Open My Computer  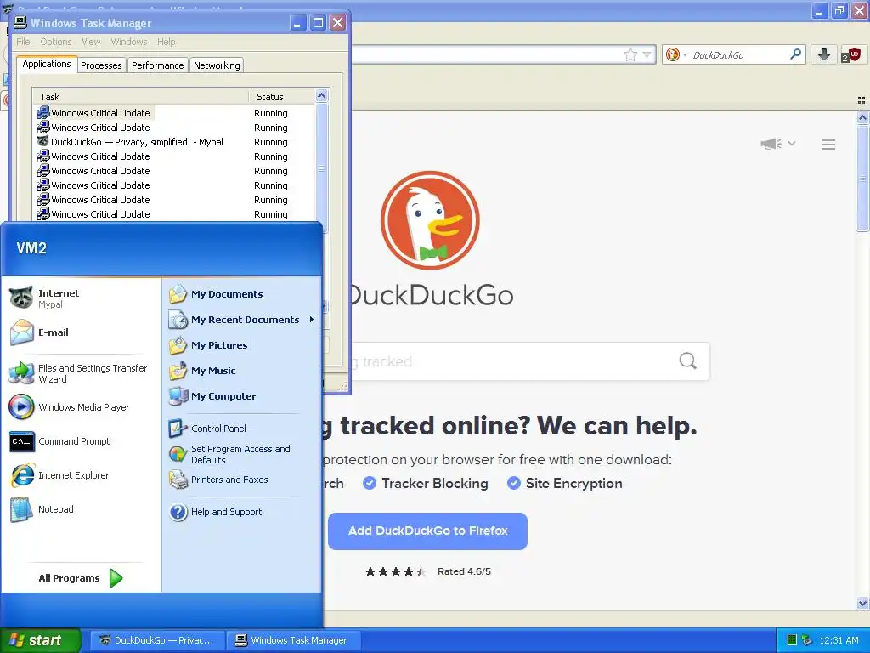pyautogui.click(x=212, y=396)
